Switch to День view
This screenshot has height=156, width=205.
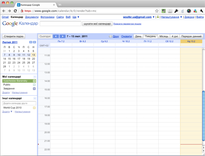point(138,36)
